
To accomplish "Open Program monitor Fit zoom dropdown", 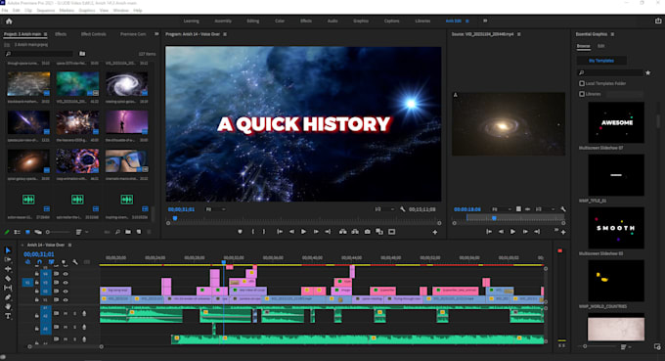I will tap(215, 209).
